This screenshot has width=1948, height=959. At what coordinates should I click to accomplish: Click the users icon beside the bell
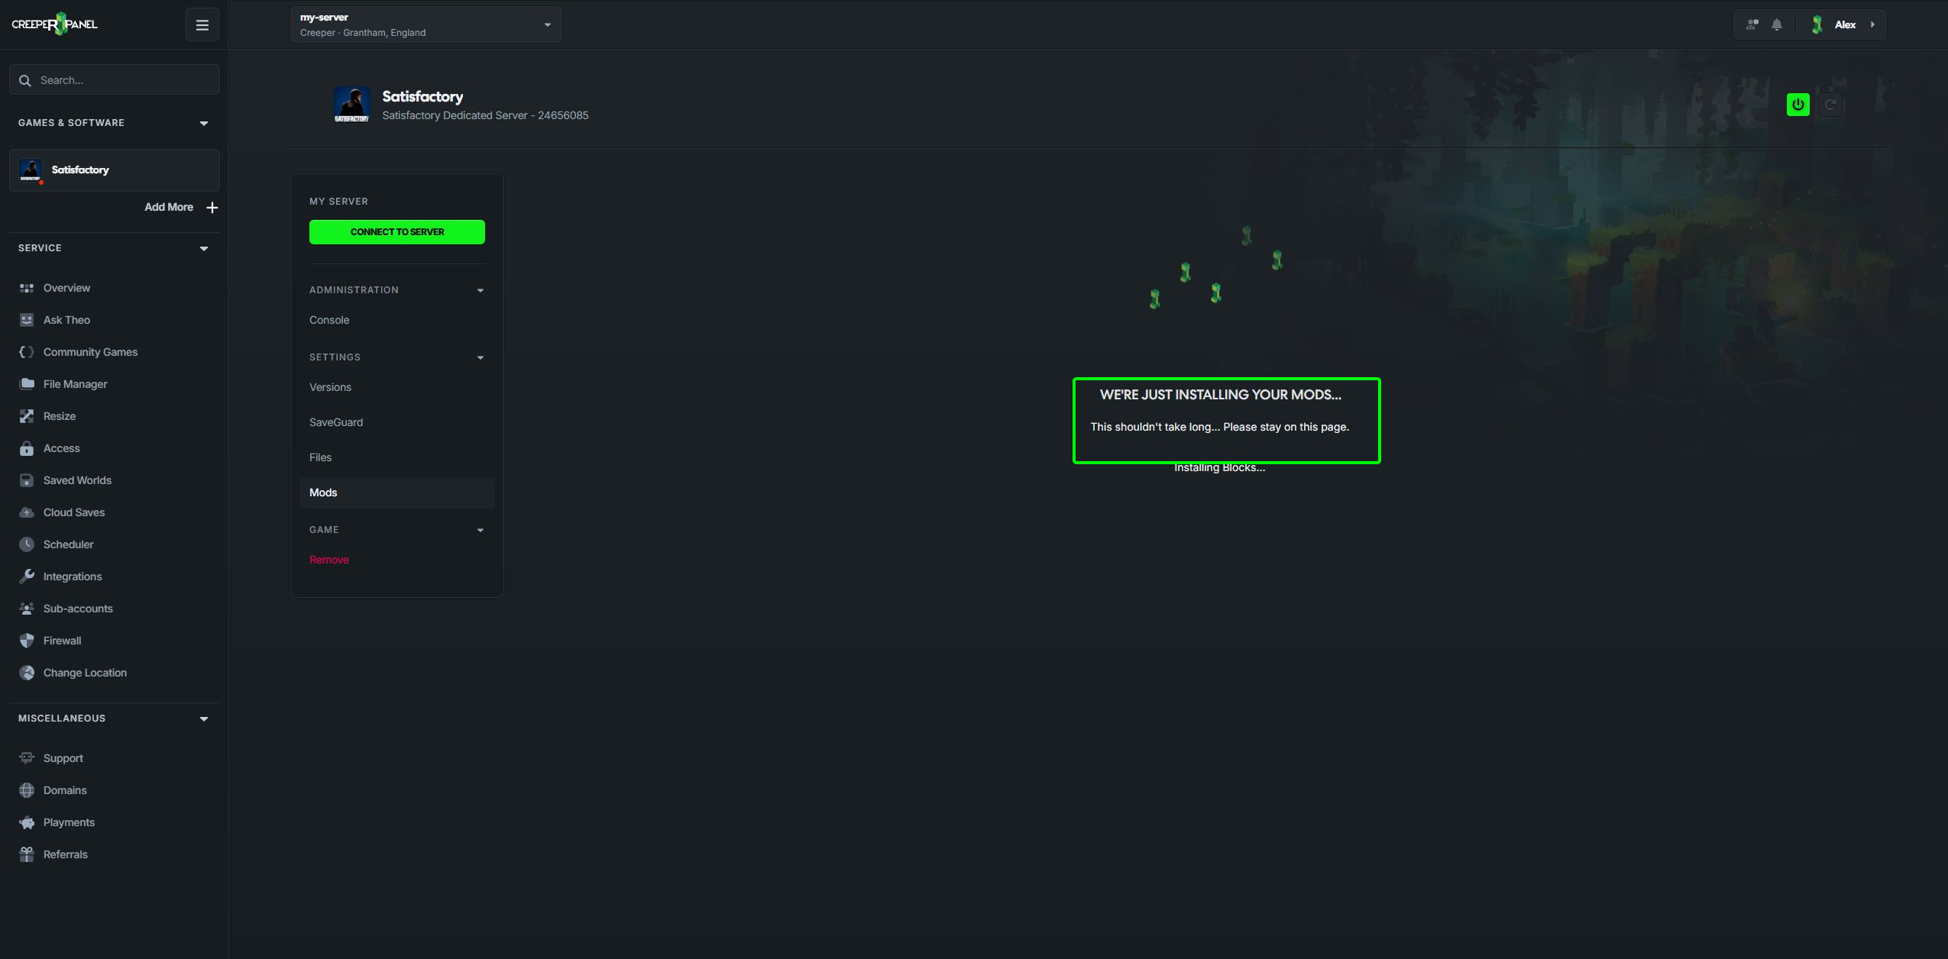[x=1752, y=24]
